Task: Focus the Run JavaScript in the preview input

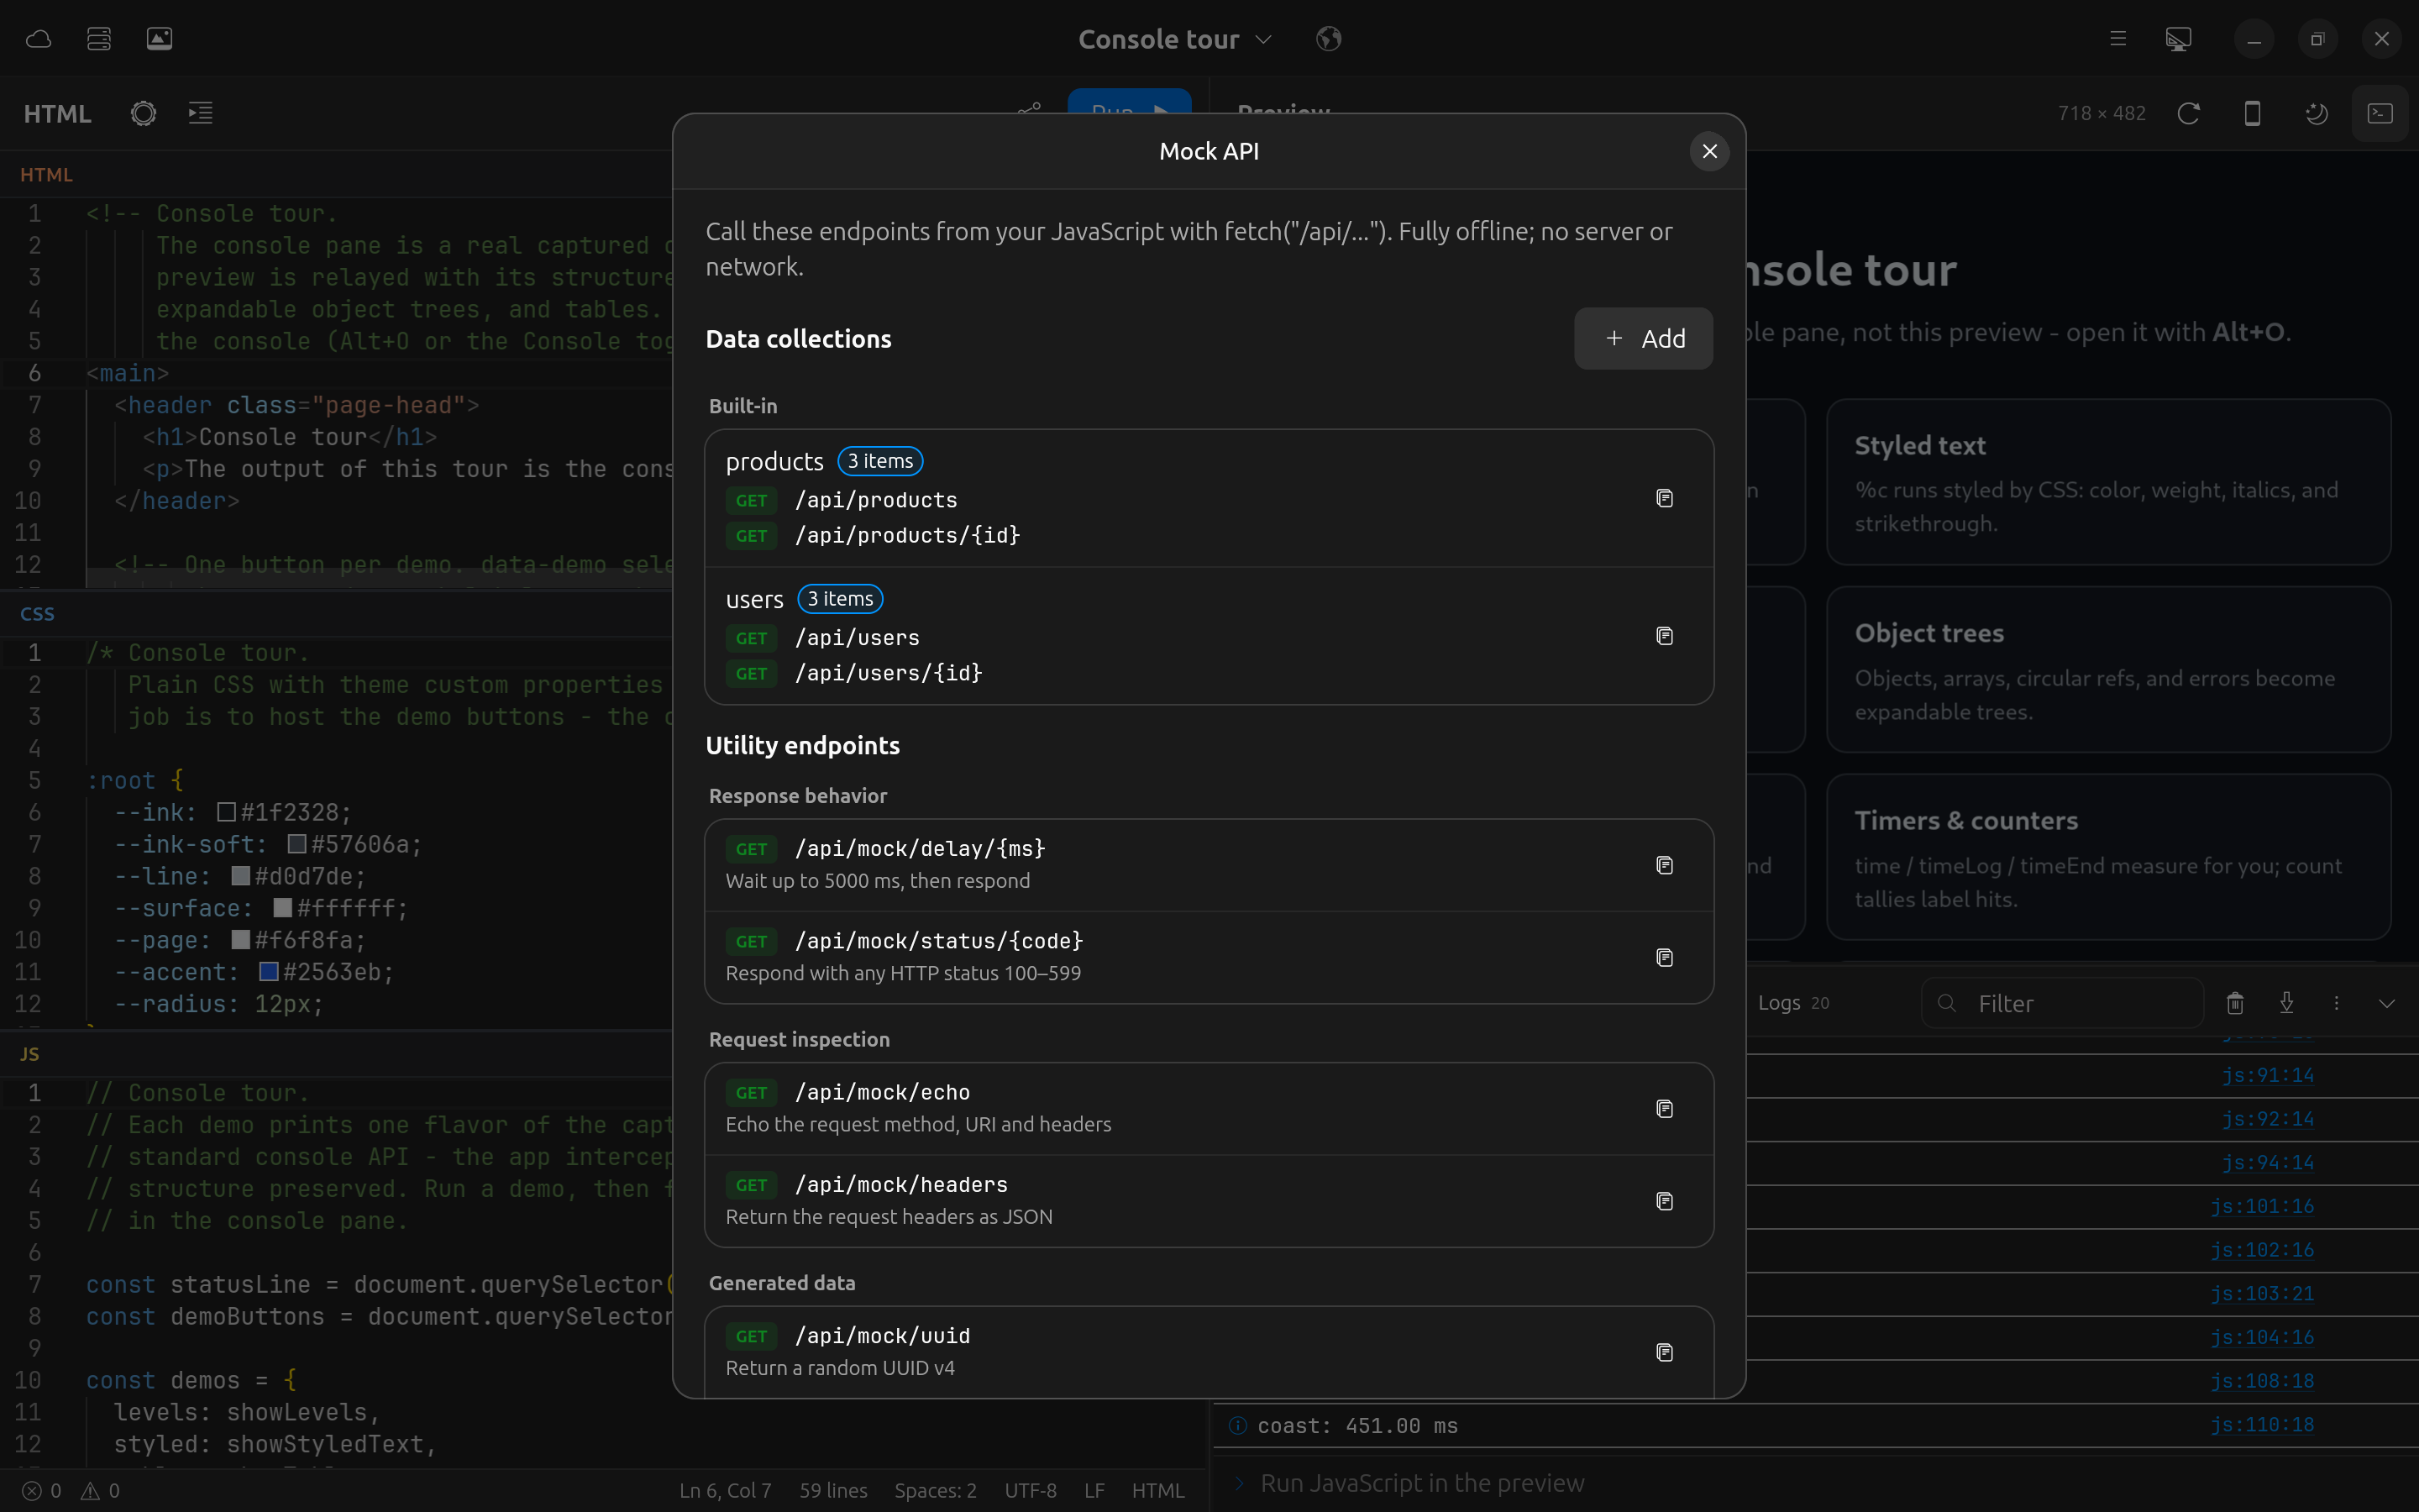Action: [1814, 1483]
